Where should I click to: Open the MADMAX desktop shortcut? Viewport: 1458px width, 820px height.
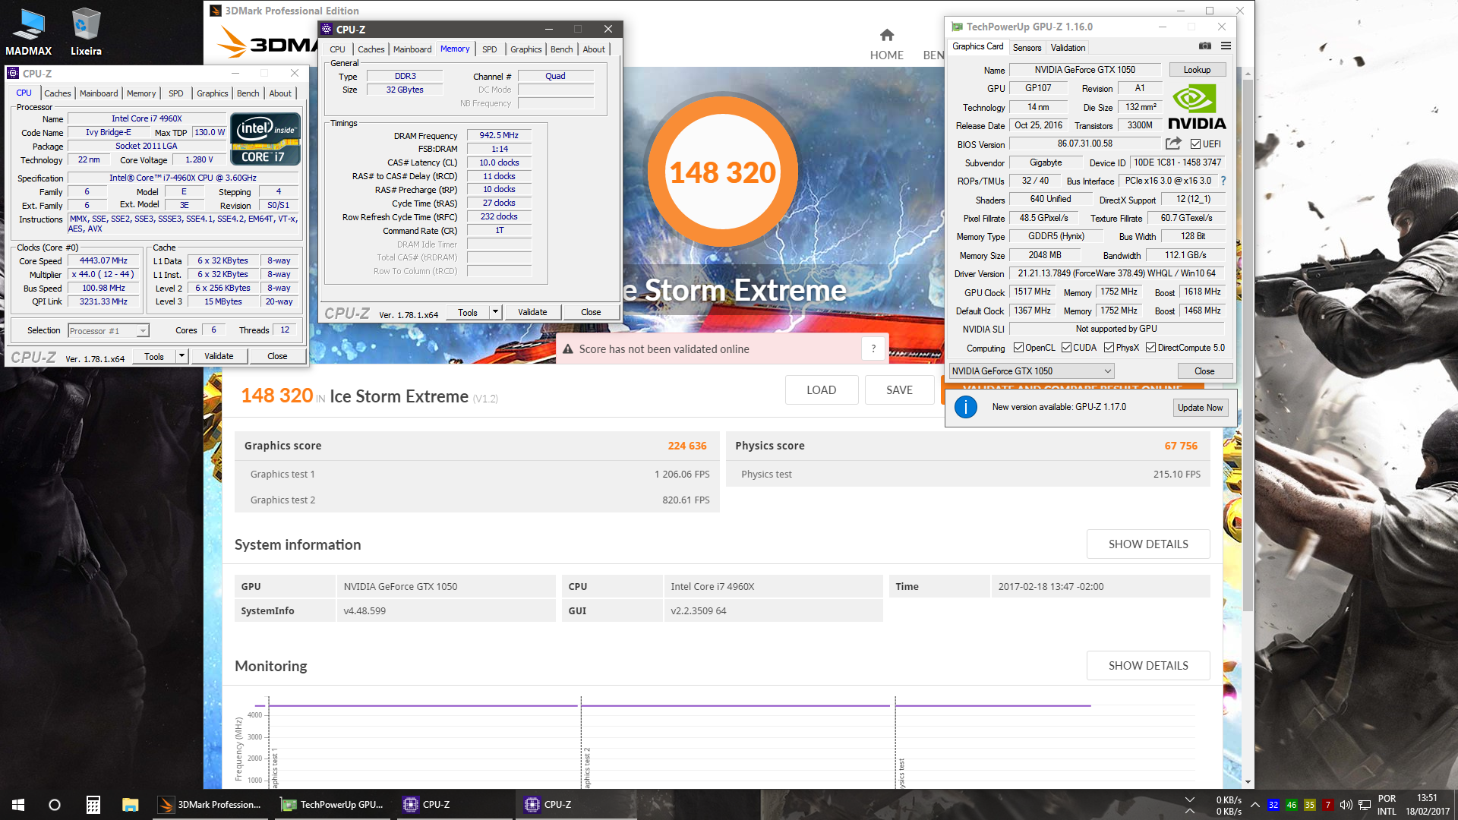29,32
